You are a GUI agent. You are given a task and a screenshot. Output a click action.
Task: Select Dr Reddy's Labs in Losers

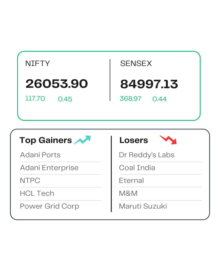147,155
